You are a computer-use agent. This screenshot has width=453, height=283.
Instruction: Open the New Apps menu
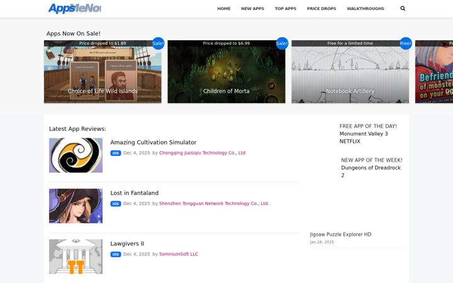click(x=252, y=9)
